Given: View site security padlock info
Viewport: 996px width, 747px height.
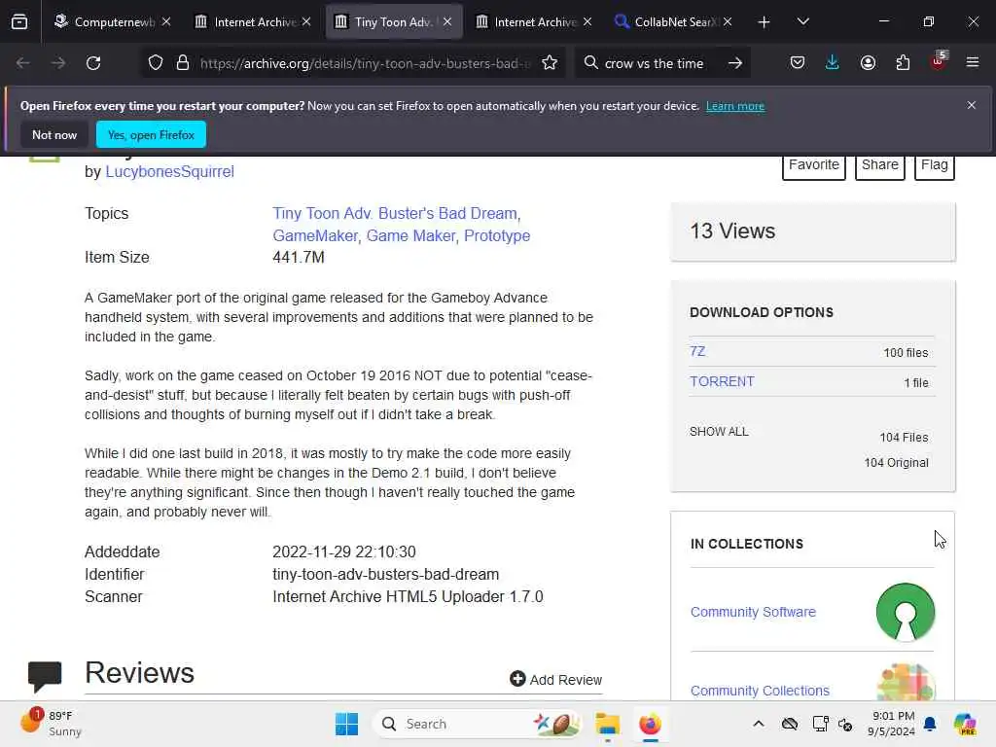Looking at the screenshot, I should point(183,63).
